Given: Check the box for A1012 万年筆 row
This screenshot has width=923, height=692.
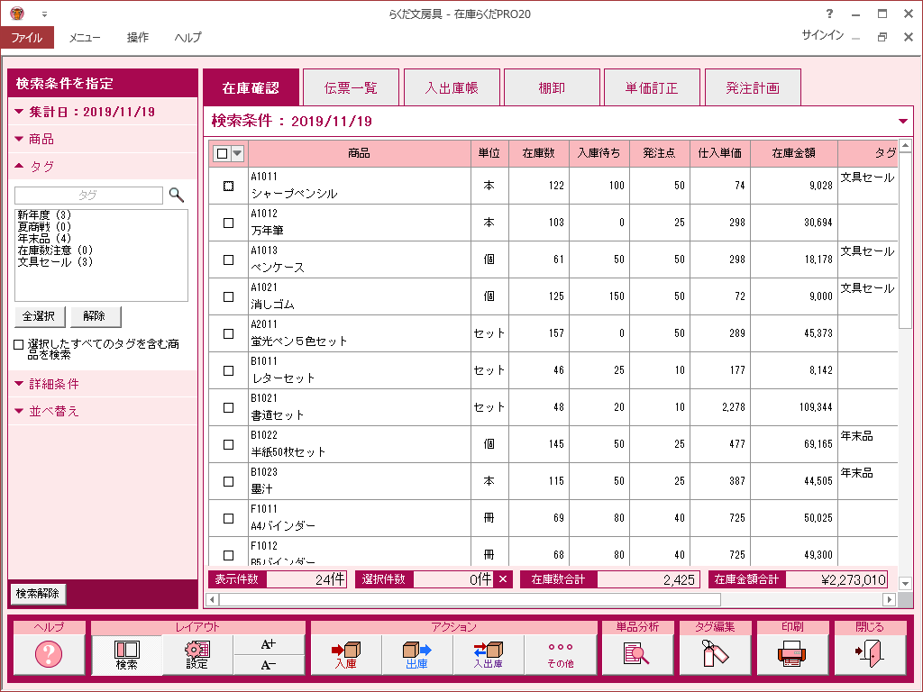Looking at the screenshot, I should click(x=228, y=223).
